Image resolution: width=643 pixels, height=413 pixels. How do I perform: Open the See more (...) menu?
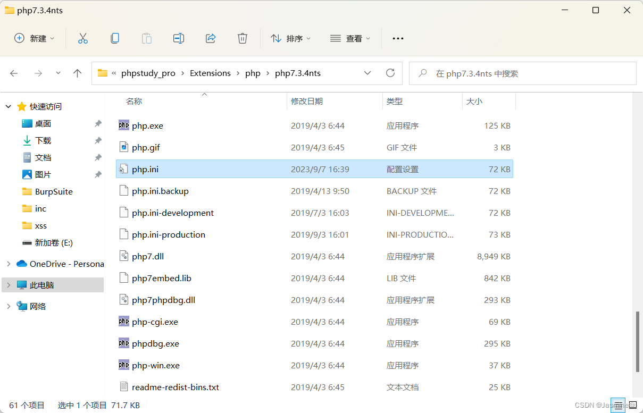tap(398, 38)
